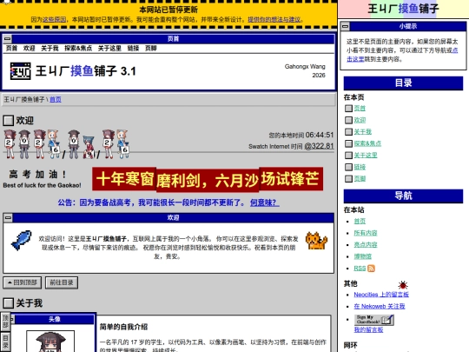
Task: Toggle the checkbox next to 欢迎 heading
Action: 8,121
